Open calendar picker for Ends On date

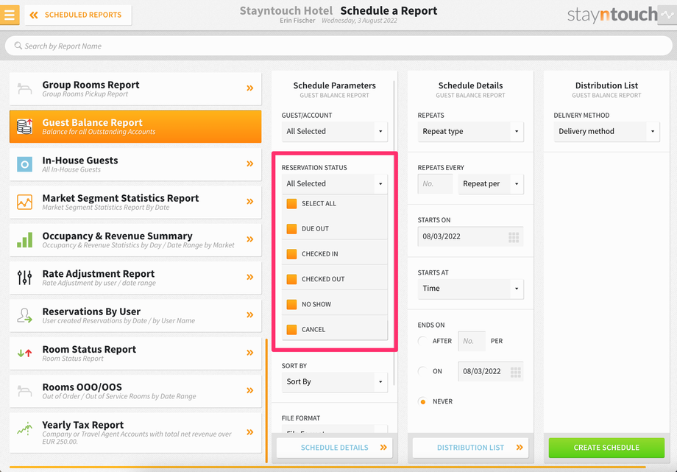(516, 372)
